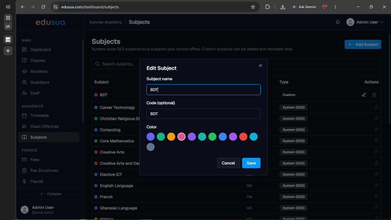Open browser downloads icon

(283, 7)
